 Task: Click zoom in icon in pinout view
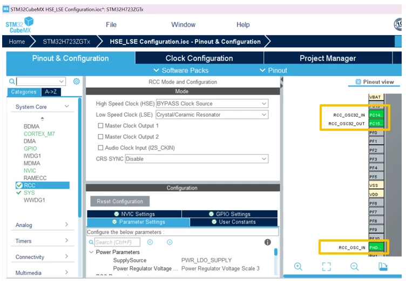click(298, 266)
